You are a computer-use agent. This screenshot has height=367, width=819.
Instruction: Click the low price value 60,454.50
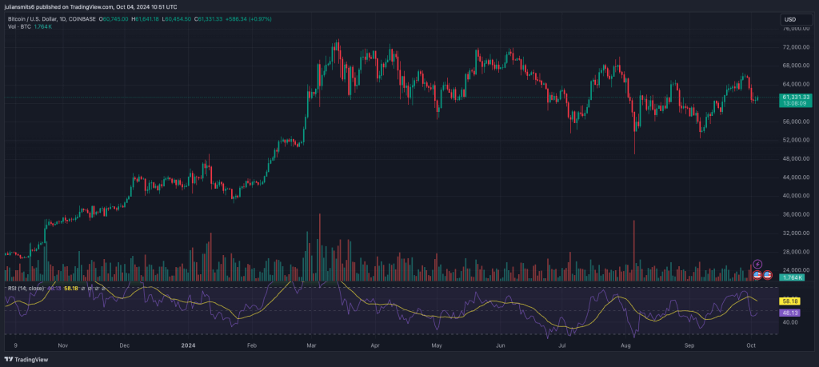(x=178, y=19)
